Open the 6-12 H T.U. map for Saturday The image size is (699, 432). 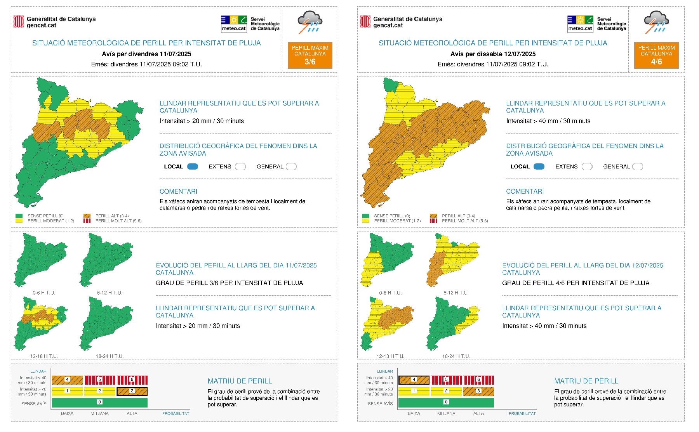coord(453,260)
